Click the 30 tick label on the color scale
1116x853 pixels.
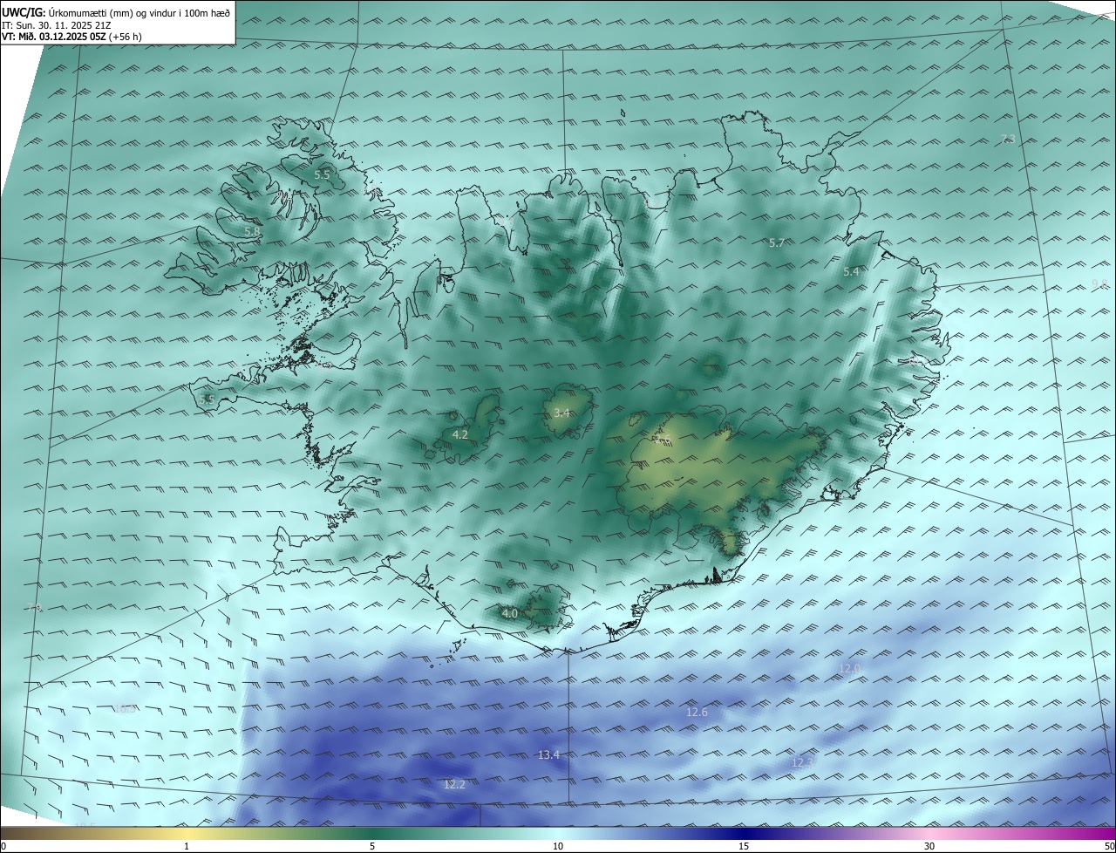coord(929,846)
